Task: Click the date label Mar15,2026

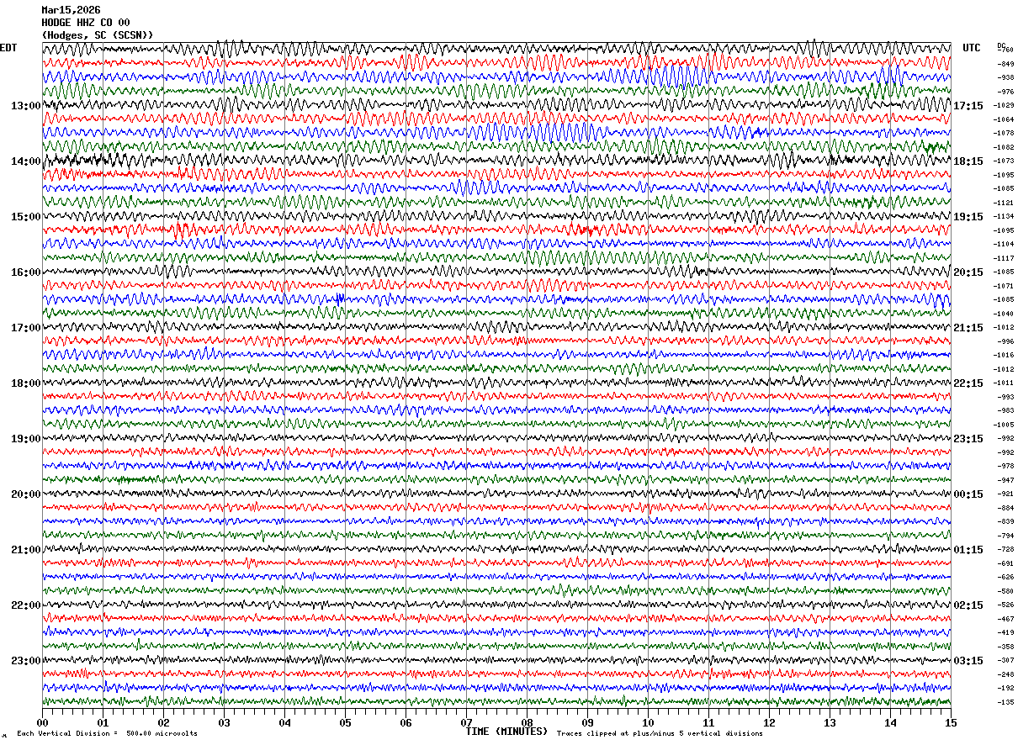Action: pos(71,10)
